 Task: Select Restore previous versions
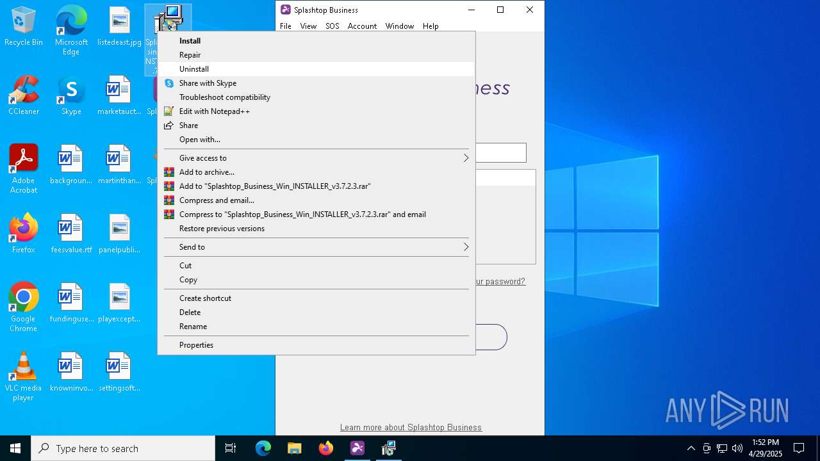(316, 229)
